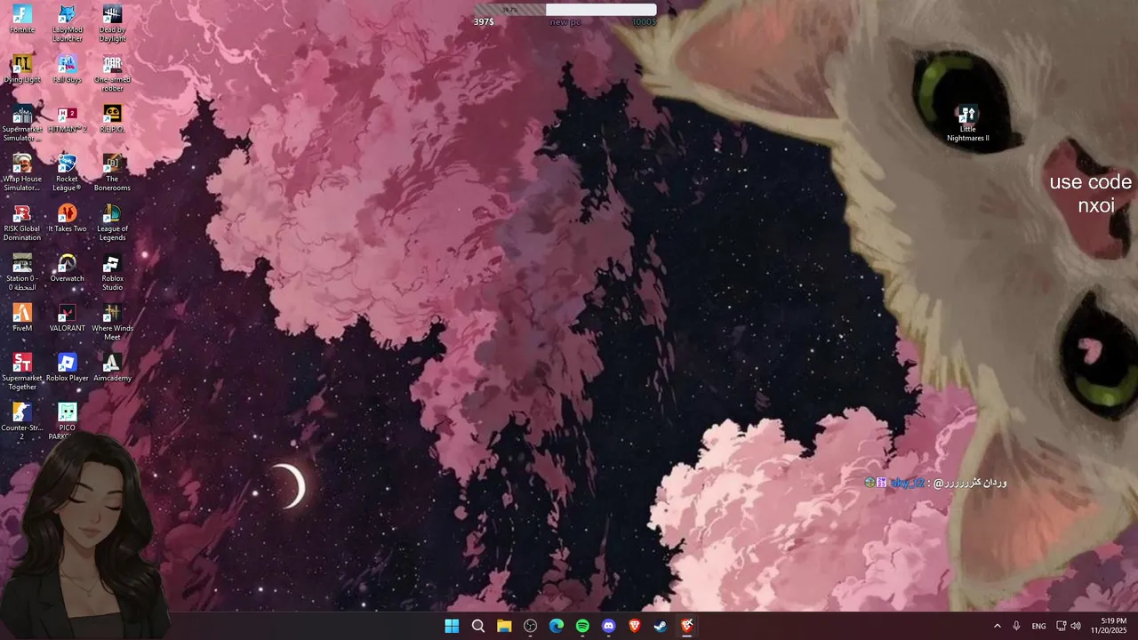Select the Fall Guys desktop icon
Viewport: 1138px width, 640px height.
pyautogui.click(x=67, y=68)
